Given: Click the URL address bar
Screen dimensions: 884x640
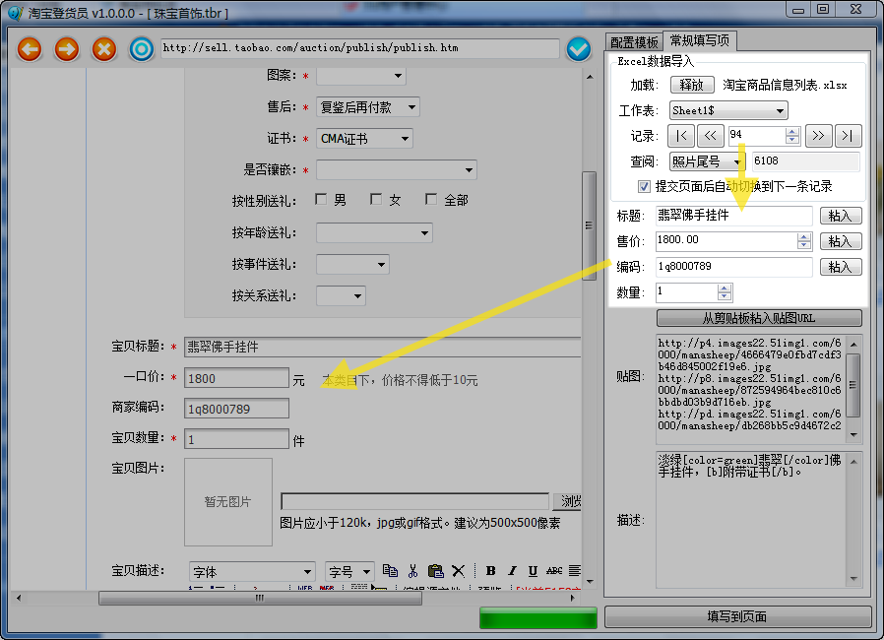Looking at the screenshot, I should [359, 48].
